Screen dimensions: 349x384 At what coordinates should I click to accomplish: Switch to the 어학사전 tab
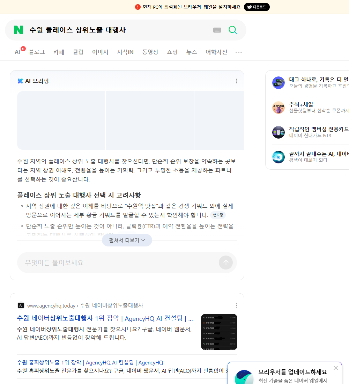coord(216,52)
